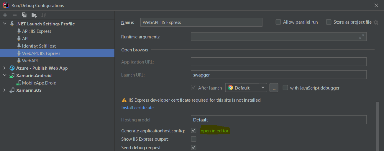384x151 pixels.
Task: Collapse .NET Launch Settings Profile node
Action: tap(5, 24)
